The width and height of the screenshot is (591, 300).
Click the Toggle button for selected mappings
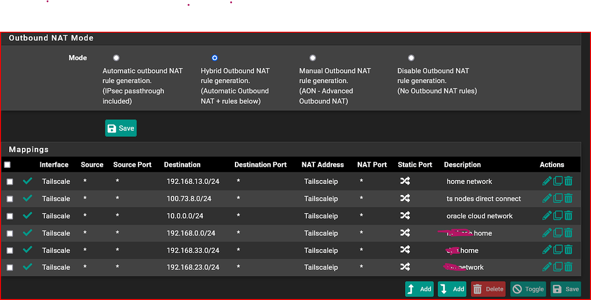click(528, 289)
